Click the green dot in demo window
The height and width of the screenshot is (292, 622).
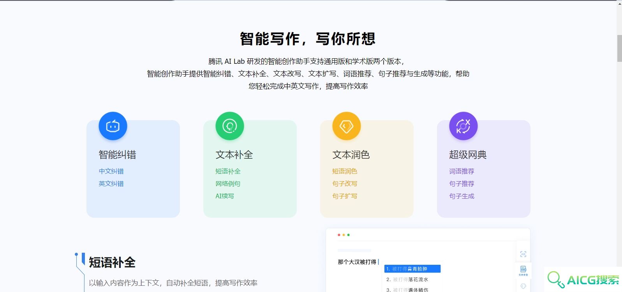[348, 235]
